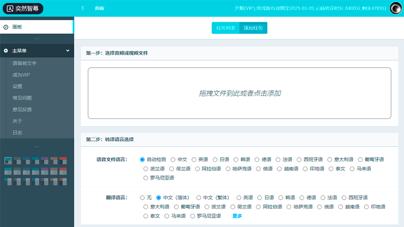
Task: Choose 中文（繁体） as translation language
Action: pyautogui.click(x=199, y=197)
